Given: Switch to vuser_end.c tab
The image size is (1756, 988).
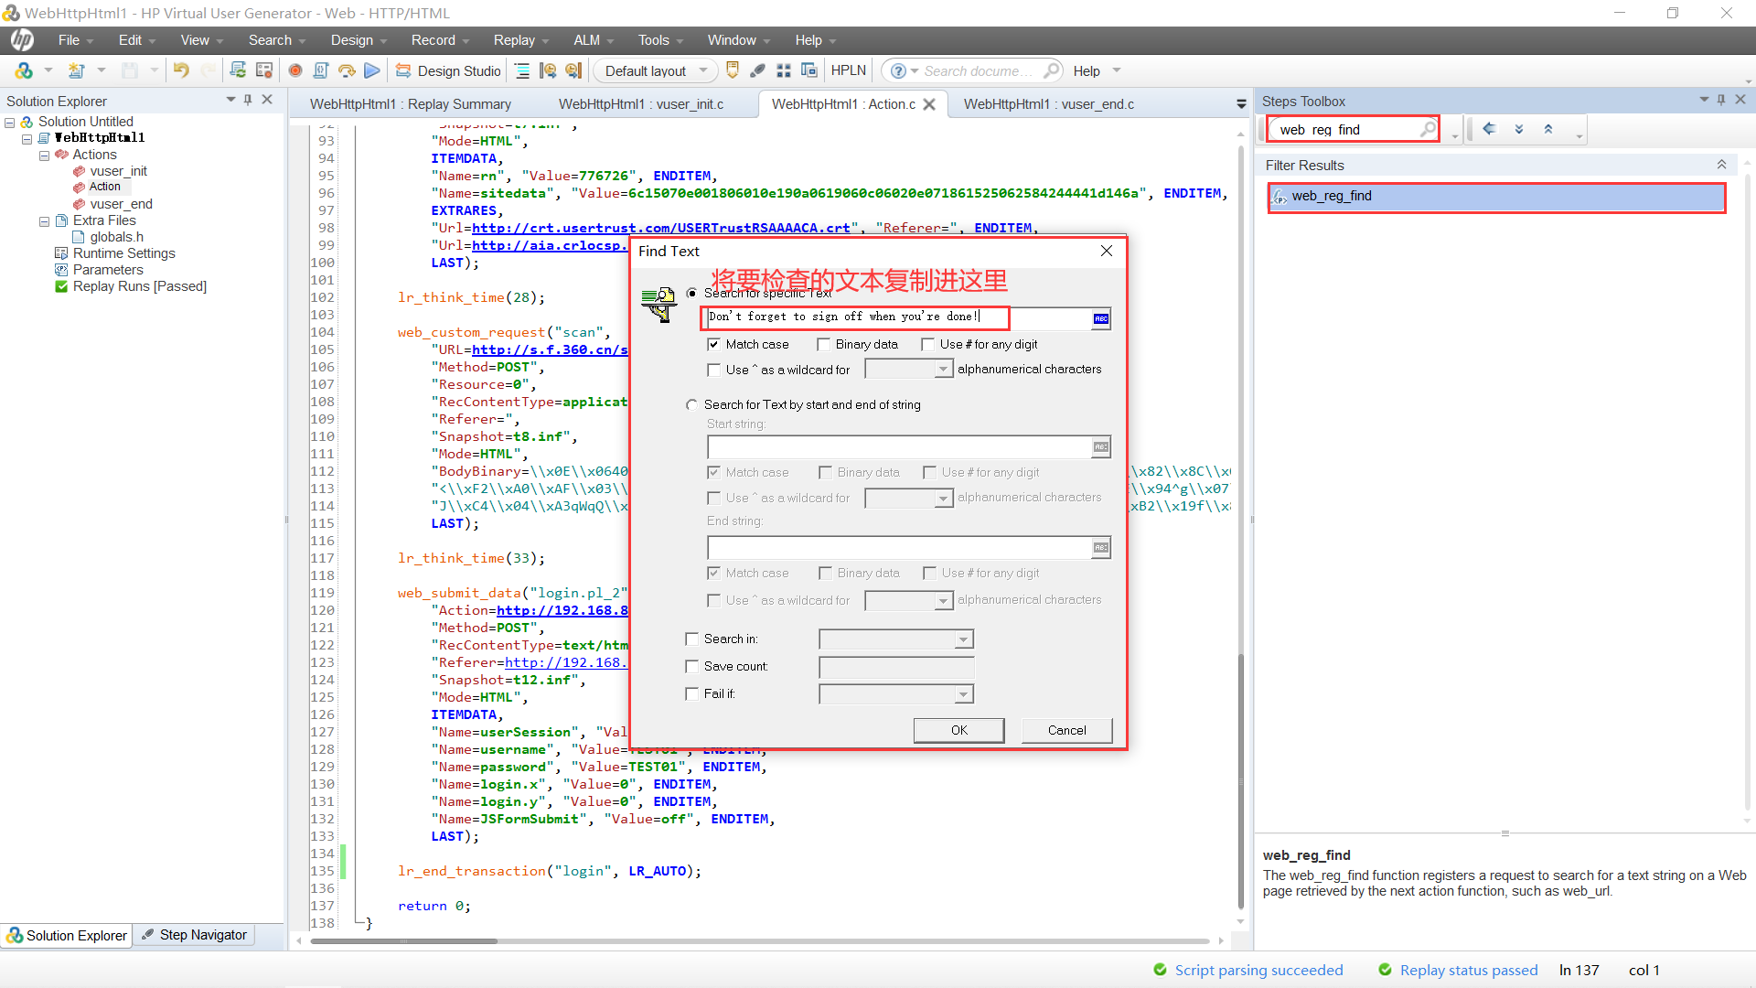Looking at the screenshot, I should pos(1048,104).
